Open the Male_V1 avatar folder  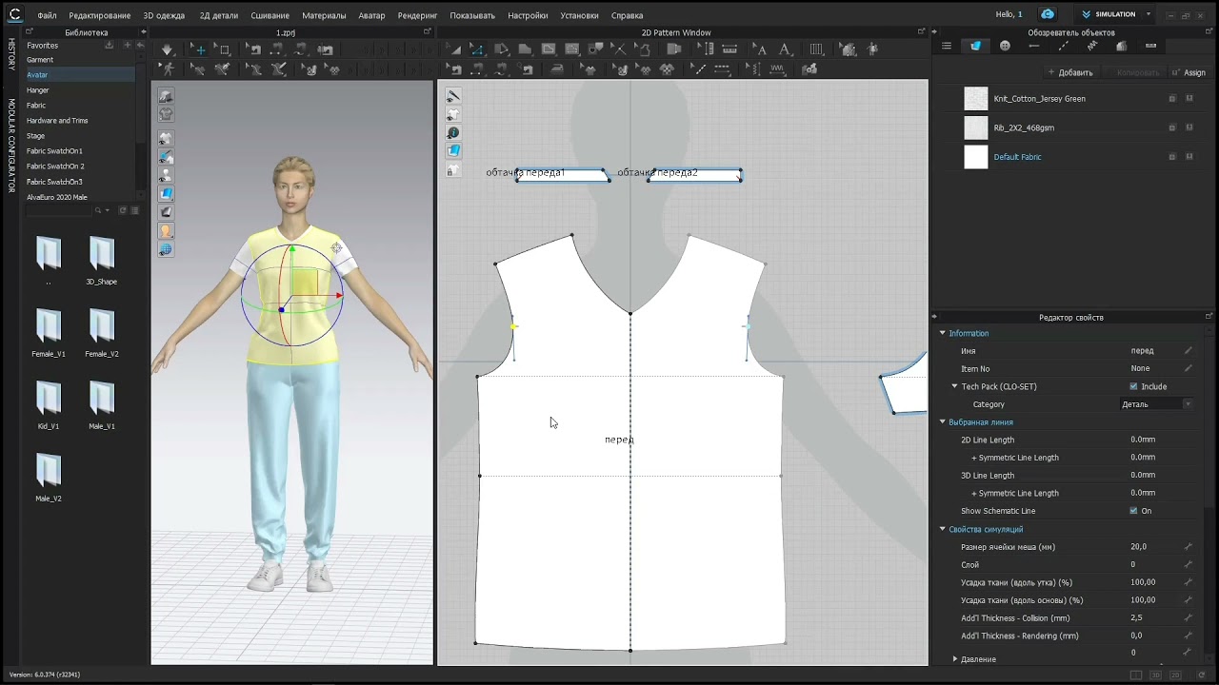102,404
